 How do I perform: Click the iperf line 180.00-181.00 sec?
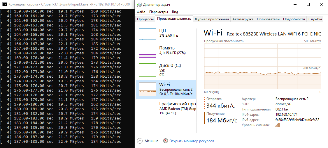click(61, 109)
